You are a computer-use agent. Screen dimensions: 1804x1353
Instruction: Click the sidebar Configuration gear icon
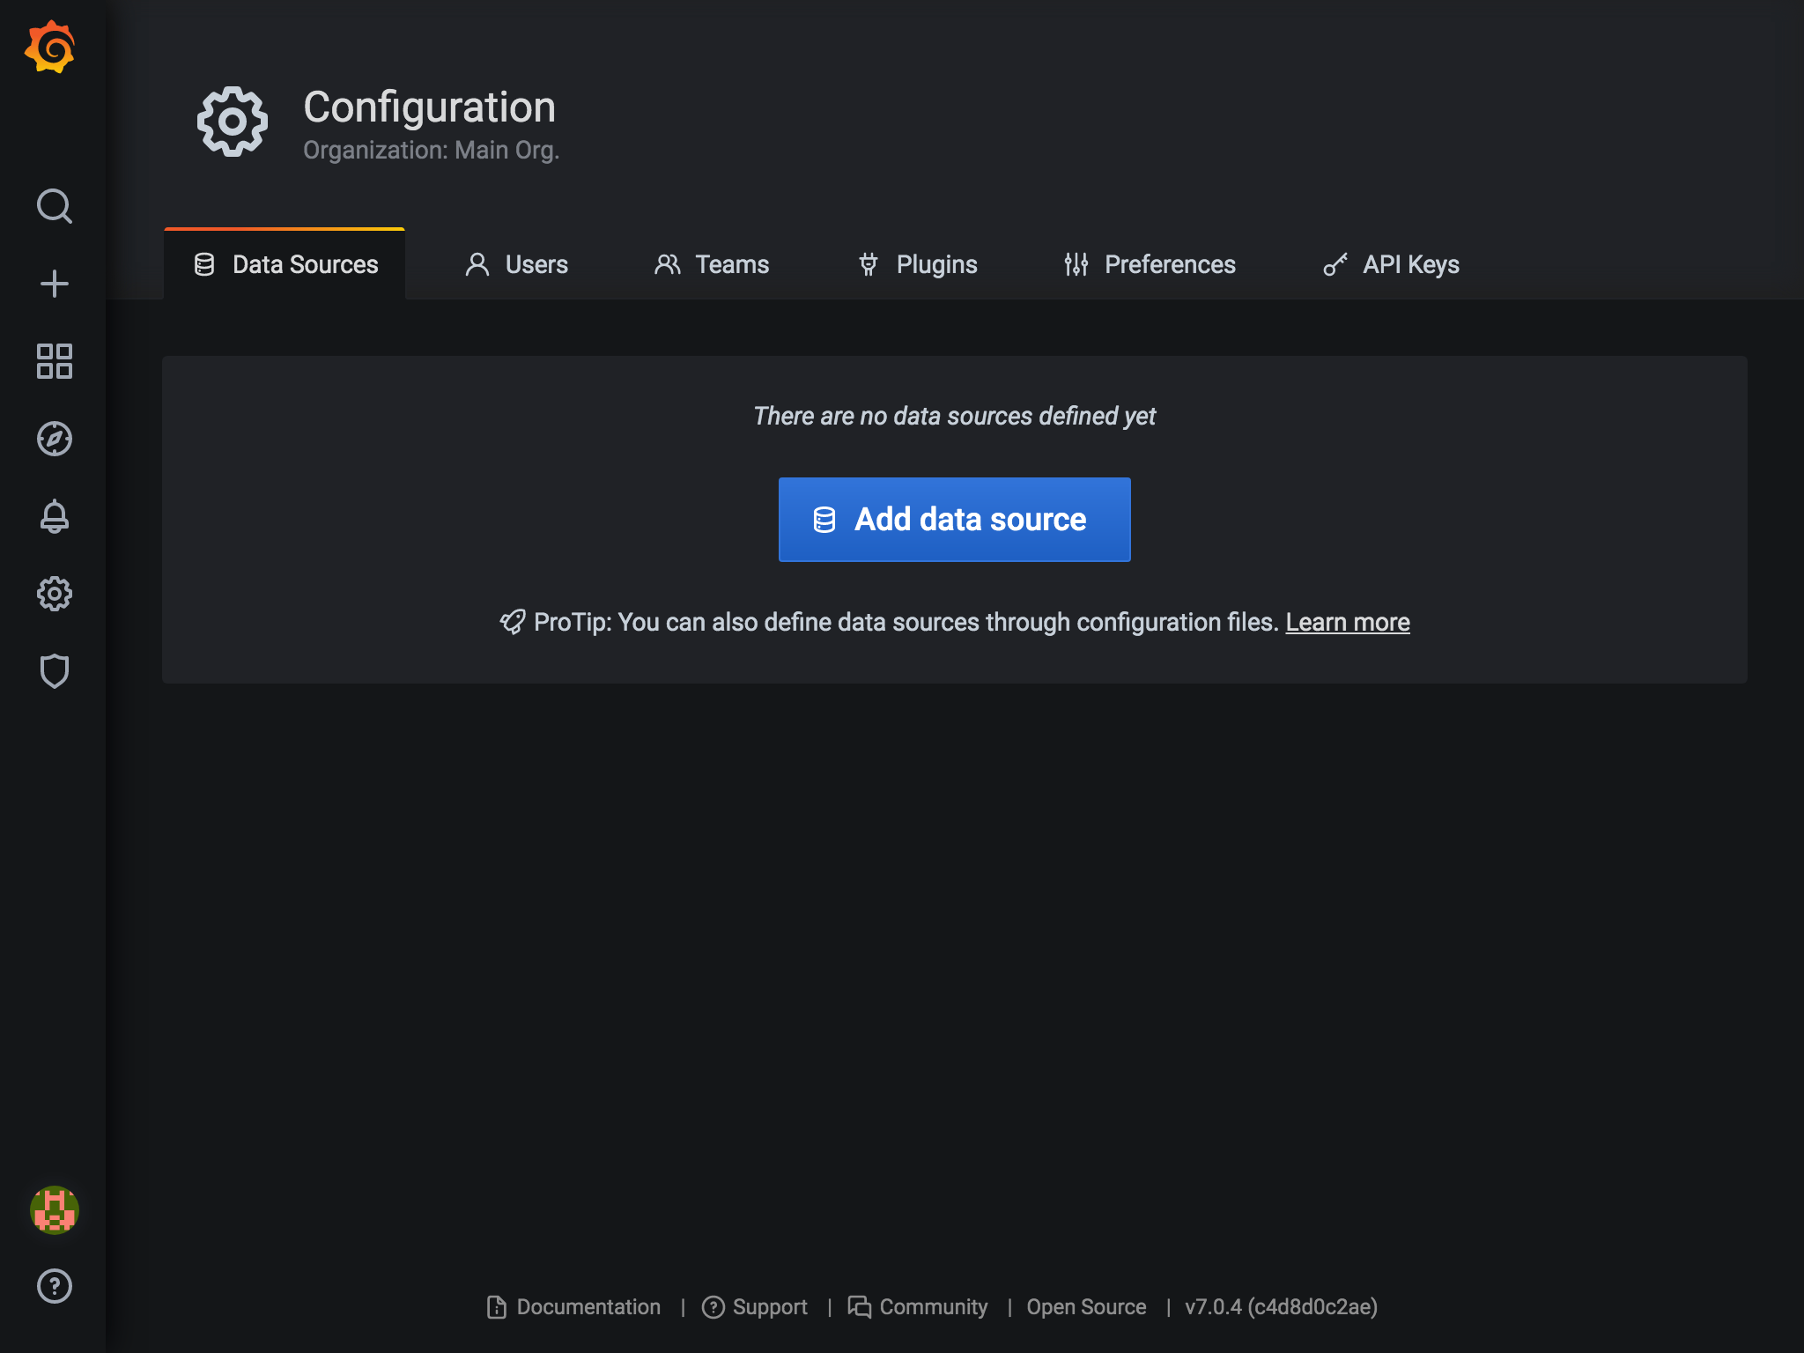pos(54,594)
